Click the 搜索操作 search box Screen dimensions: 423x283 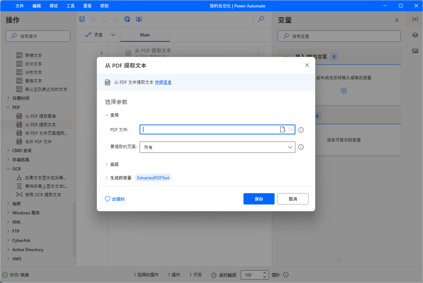click(x=38, y=36)
